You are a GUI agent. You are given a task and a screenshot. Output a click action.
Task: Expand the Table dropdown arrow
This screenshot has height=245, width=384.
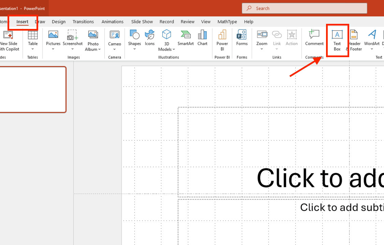[x=33, y=49]
